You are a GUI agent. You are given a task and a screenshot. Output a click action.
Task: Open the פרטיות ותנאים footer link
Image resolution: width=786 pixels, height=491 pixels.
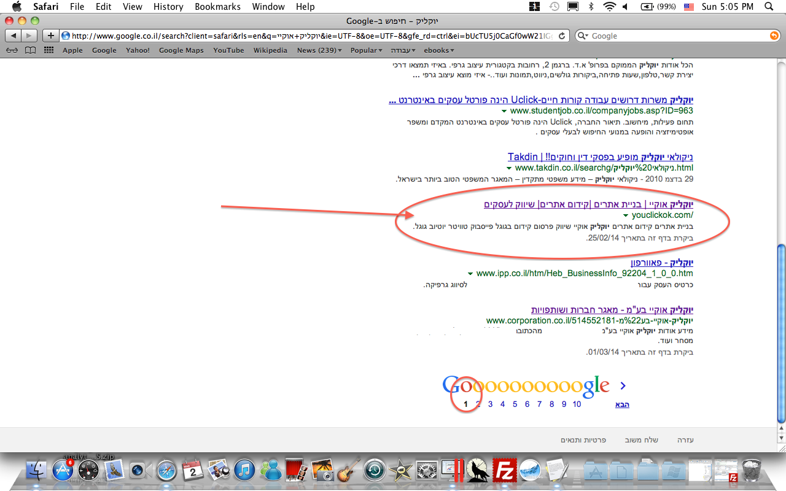coord(584,440)
